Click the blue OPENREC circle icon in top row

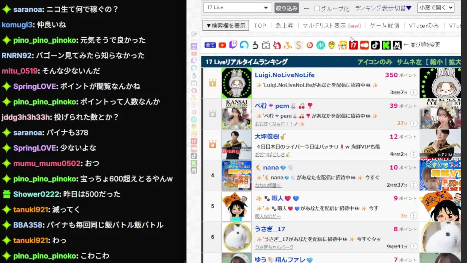coord(244,45)
